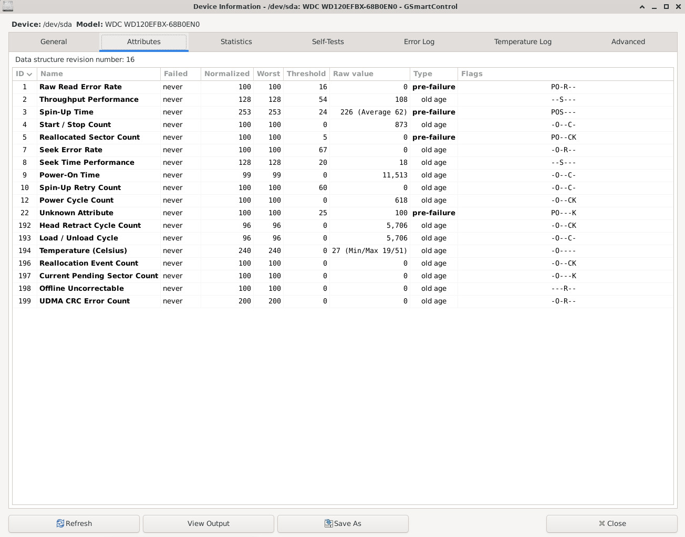This screenshot has height=537, width=685.
Task: Sort by the Failed column header
Action: tap(181, 74)
